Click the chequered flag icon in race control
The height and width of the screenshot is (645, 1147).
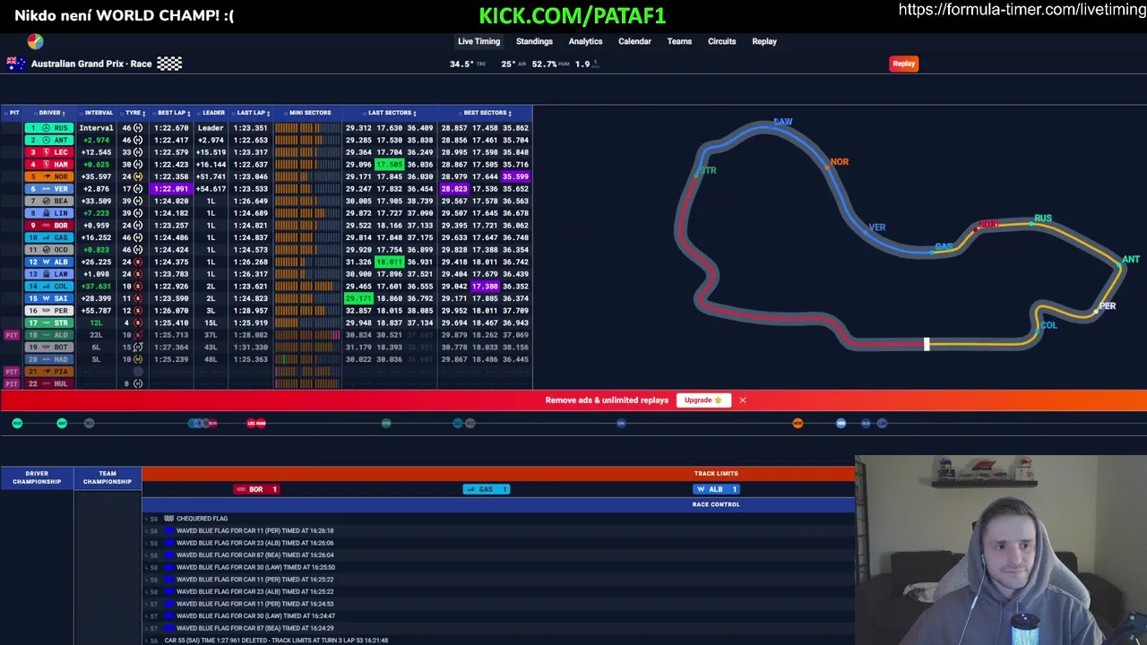[168, 519]
